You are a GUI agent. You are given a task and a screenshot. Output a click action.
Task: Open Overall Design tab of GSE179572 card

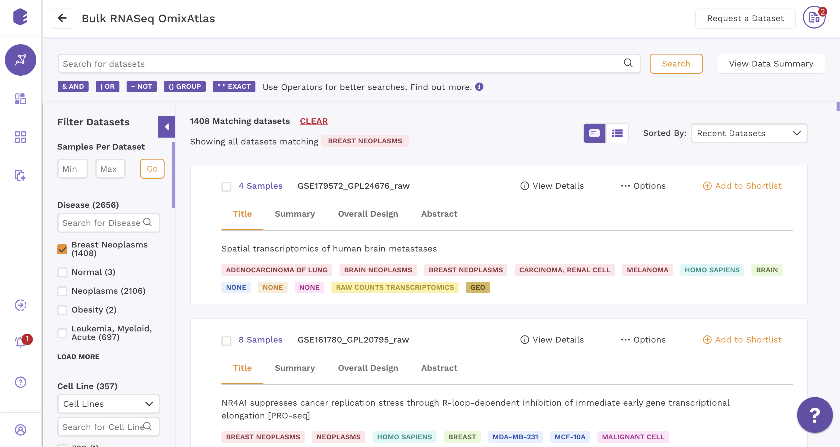point(368,214)
